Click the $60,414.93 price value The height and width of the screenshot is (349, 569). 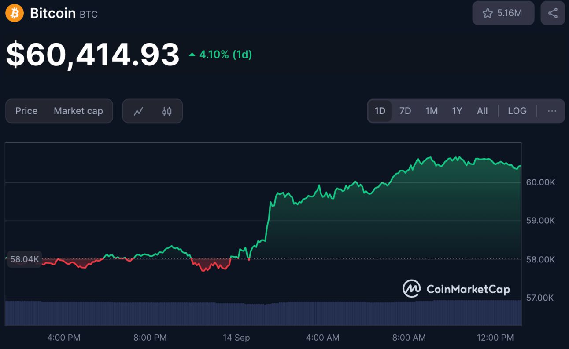[93, 55]
